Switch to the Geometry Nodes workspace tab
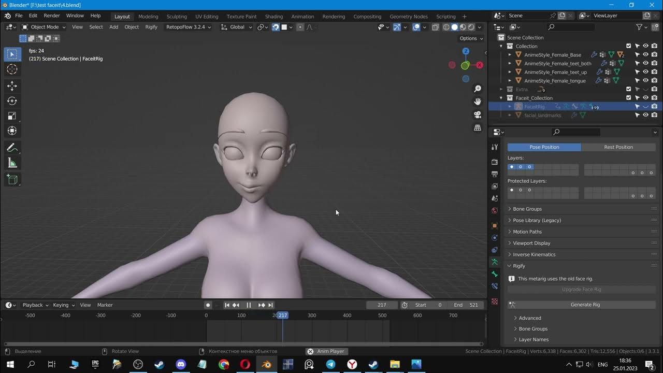Image resolution: width=663 pixels, height=373 pixels. [x=409, y=17]
